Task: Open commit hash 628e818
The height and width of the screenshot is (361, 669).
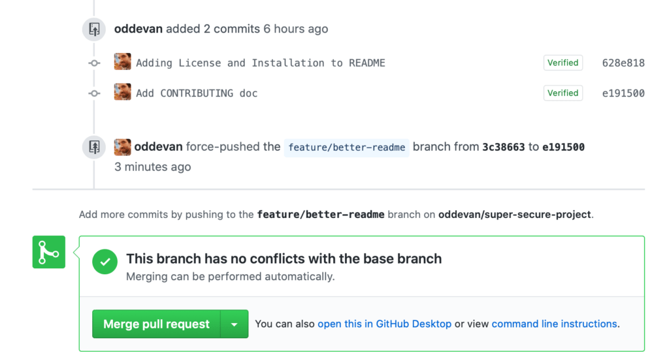Action: [623, 63]
